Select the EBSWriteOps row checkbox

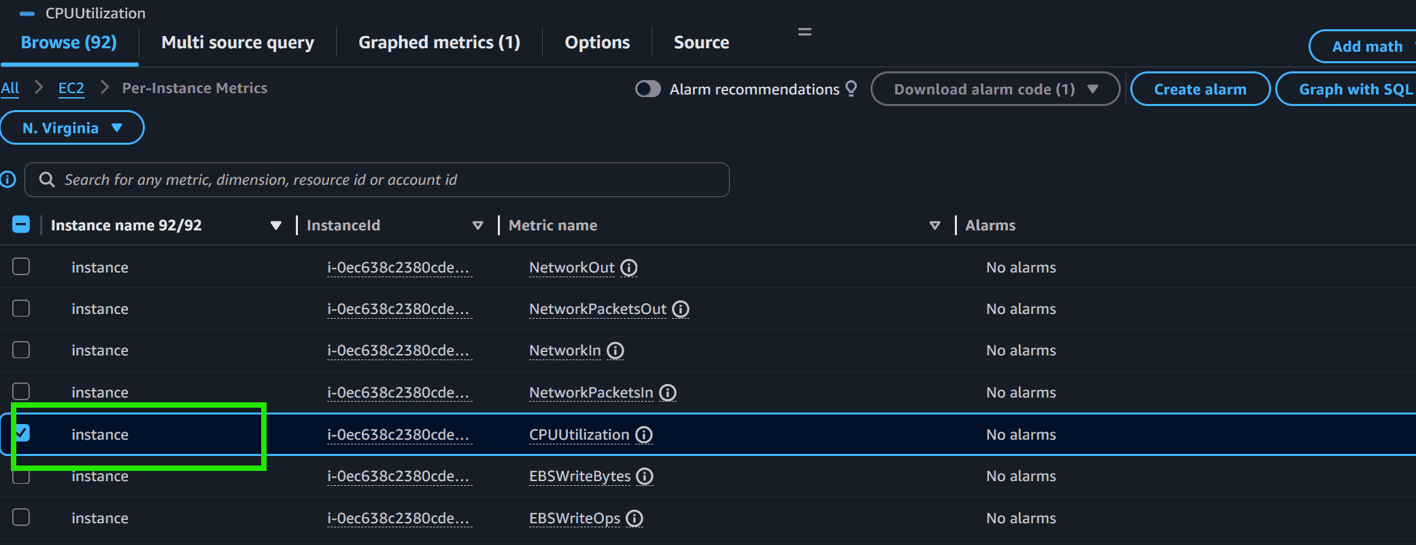(x=21, y=517)
